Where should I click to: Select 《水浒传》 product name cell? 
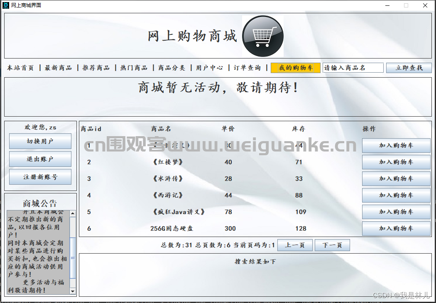[x=168, y=179]
